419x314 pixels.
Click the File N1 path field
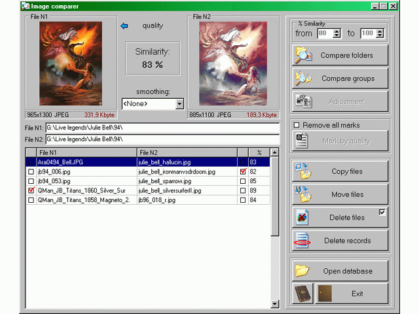pyautogui.click(x=162, y=128)
